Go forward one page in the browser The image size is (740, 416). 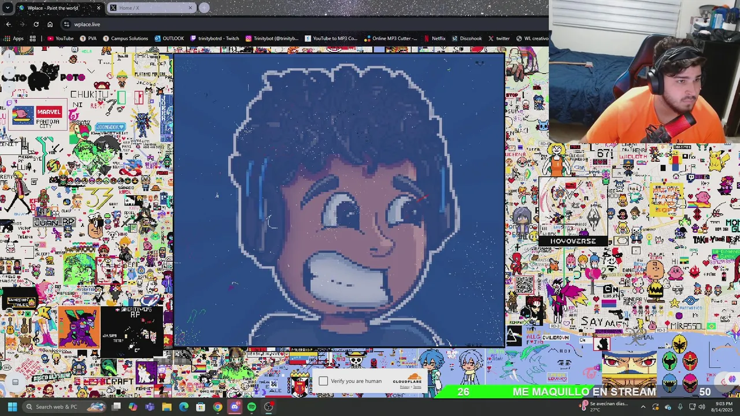coord(22,24)
